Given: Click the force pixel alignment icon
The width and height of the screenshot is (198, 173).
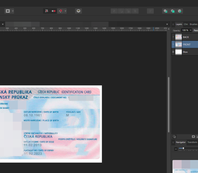Looking at the screenshot, I should click(x=47, y=11).
